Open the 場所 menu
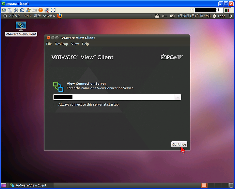 [x=37, y=16]
